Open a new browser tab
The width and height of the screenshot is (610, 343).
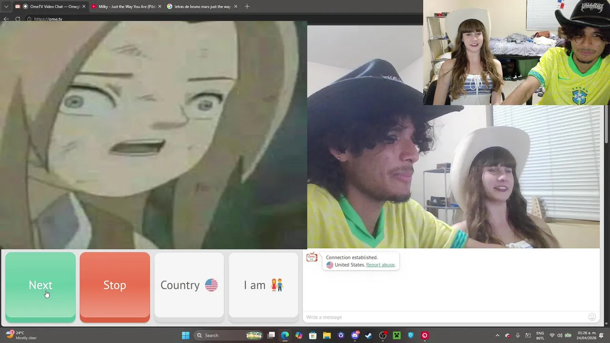(x=247, y=7)
